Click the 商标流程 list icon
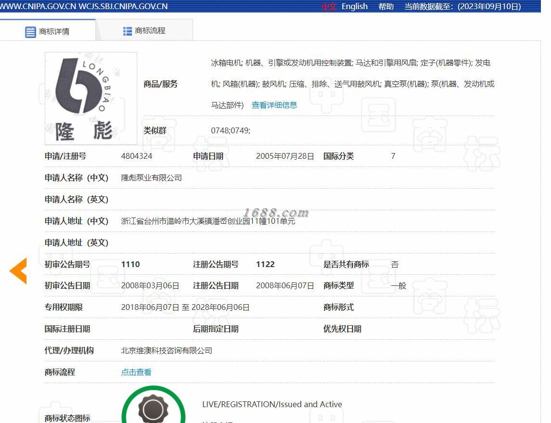 tap(127, 31)
